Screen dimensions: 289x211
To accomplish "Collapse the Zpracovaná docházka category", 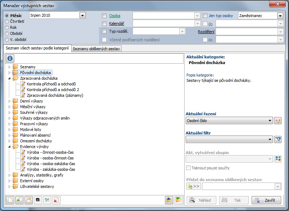I will (x=9, y=78).
